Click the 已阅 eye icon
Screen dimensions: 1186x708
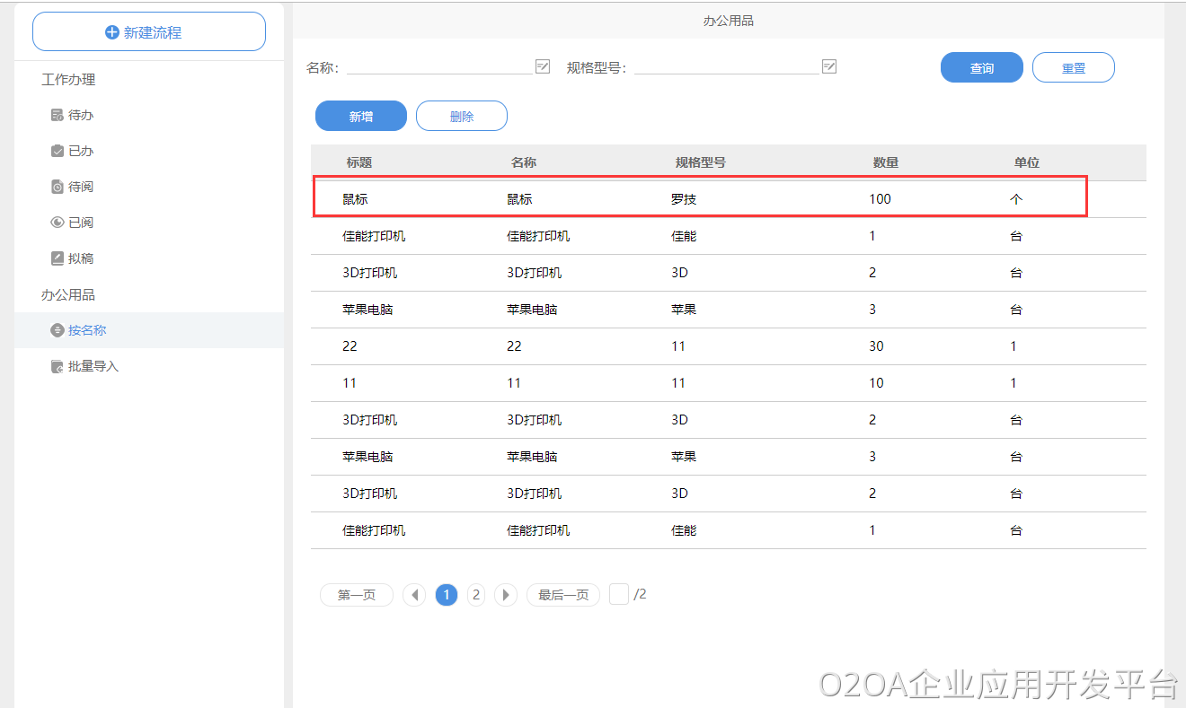(58, 223)
